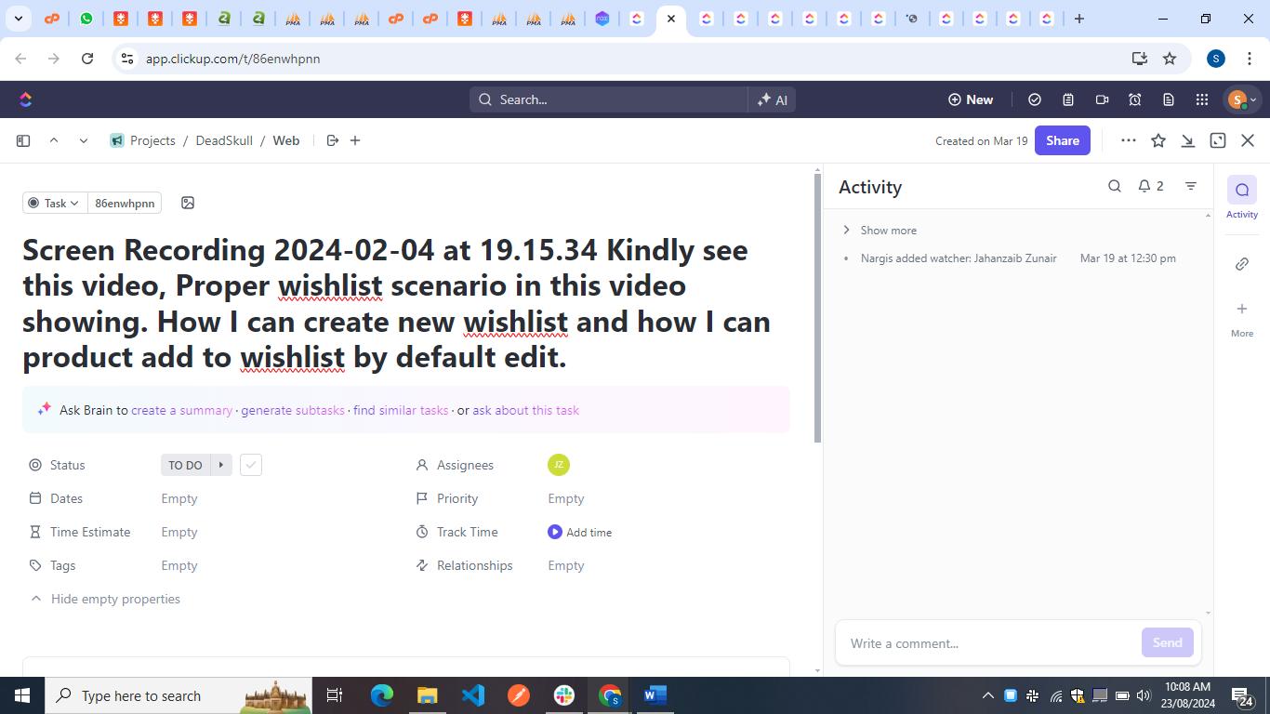This screenshot has width=1270, height=714.
Task: Click the TO DO status badge
Action: [185, 465]
